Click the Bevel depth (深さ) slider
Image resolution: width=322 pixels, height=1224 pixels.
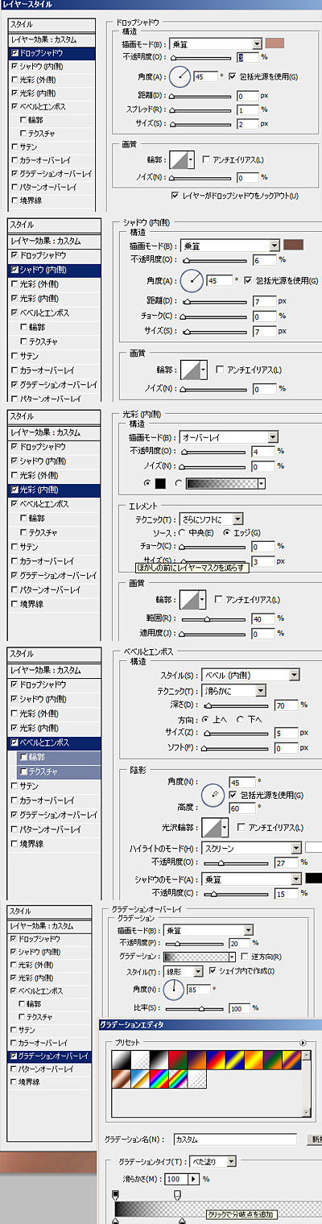coord(236,706)
